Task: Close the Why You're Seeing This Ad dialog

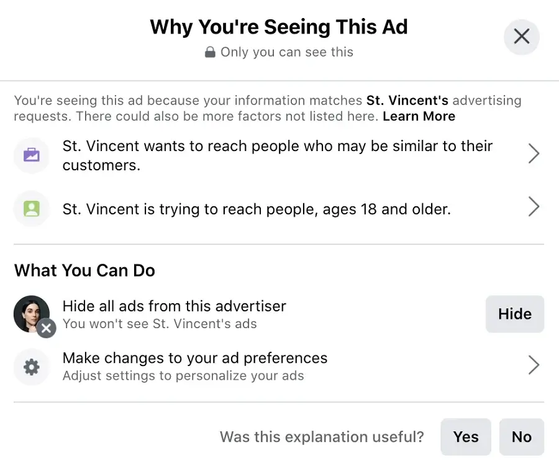Action: [x=522, y=37]
